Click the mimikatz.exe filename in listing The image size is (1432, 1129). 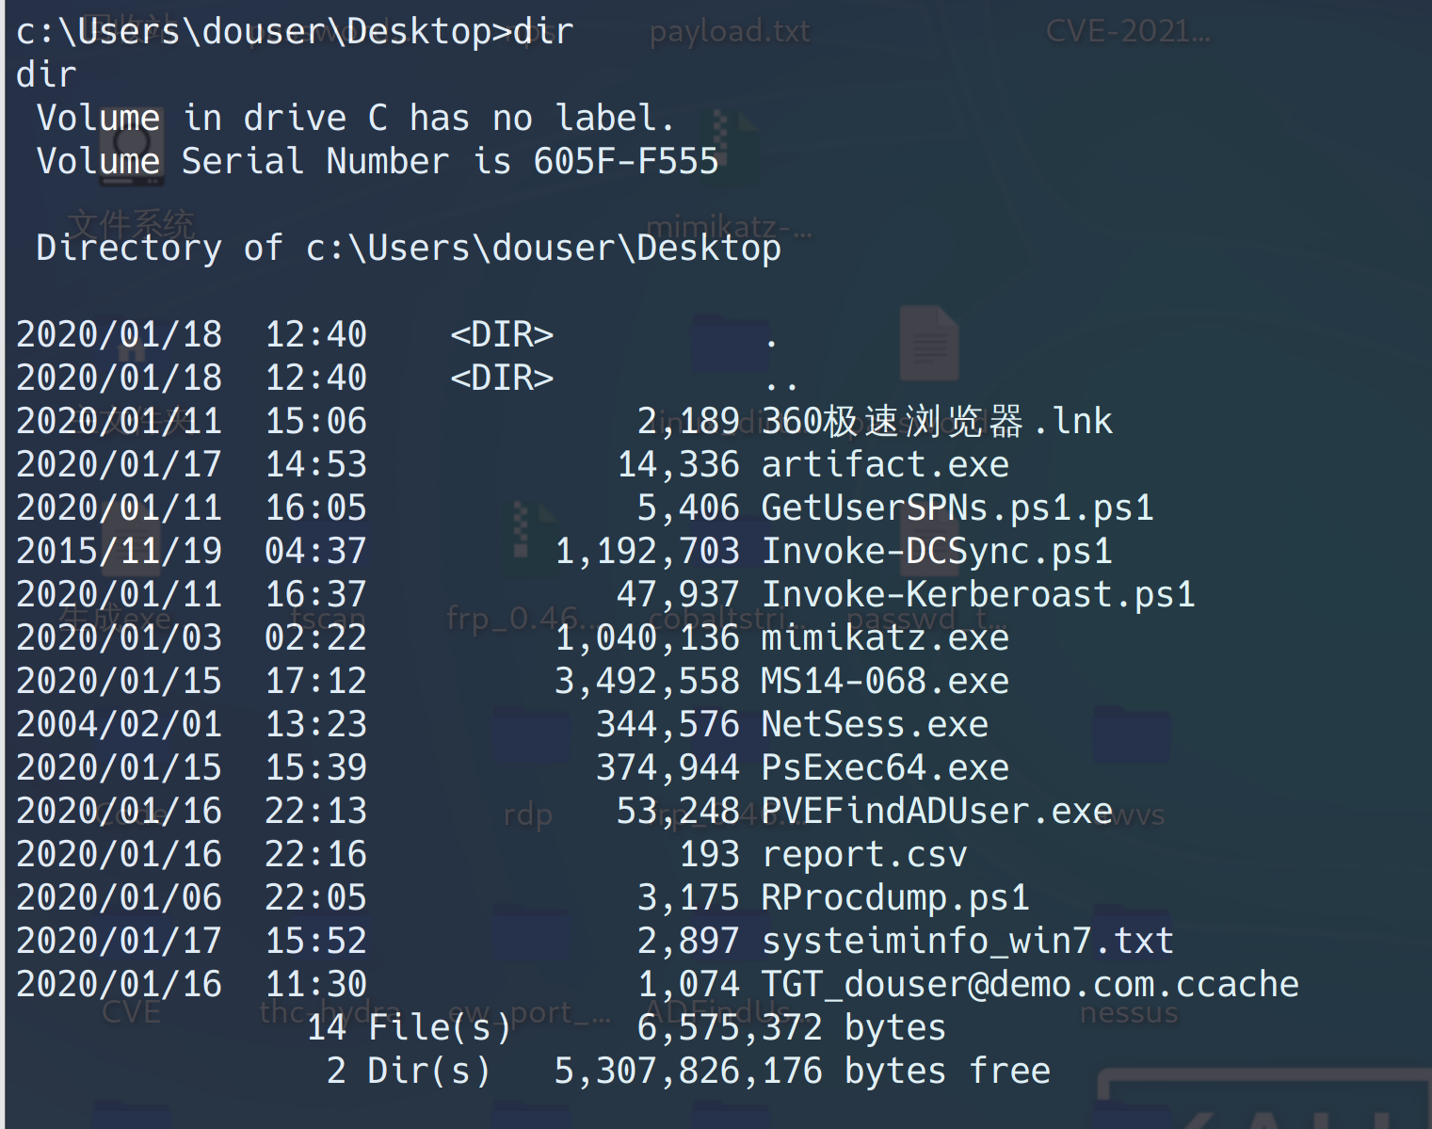[884, 638]
